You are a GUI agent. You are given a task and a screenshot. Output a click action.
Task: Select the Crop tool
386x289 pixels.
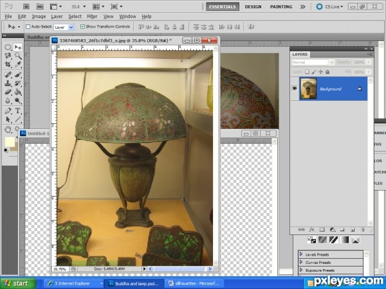pyautogui.click(x=8, y=64)
